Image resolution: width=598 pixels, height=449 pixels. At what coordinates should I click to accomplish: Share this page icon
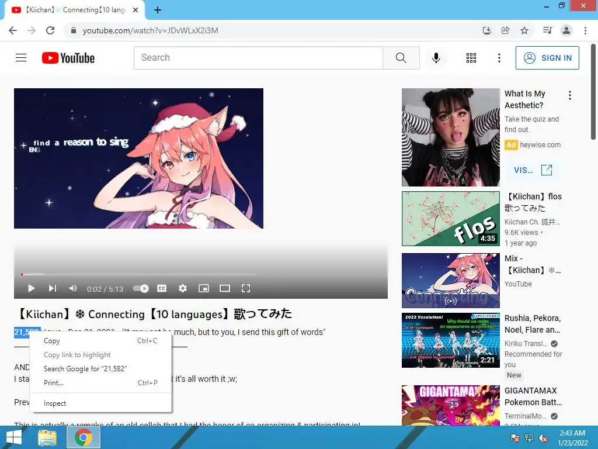tap(506, 30)
